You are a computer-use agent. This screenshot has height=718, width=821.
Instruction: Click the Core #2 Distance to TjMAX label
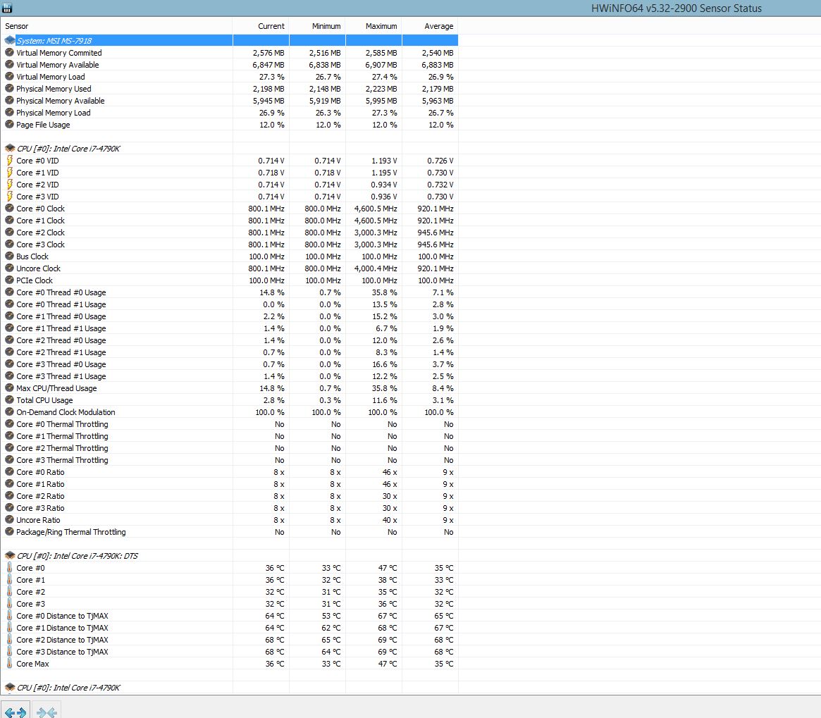(x=62, y=640)
